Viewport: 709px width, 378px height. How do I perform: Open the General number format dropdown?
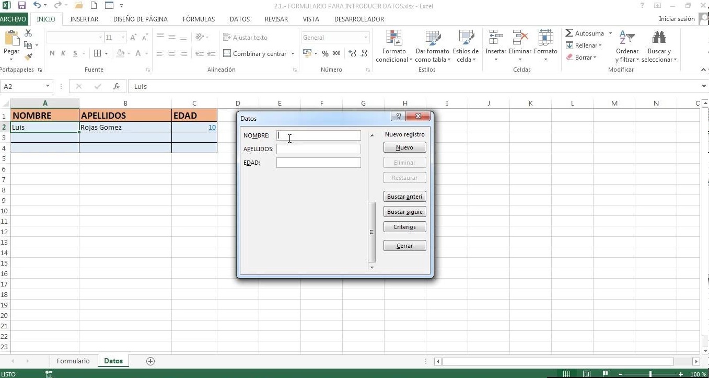(x=366, y=37)
